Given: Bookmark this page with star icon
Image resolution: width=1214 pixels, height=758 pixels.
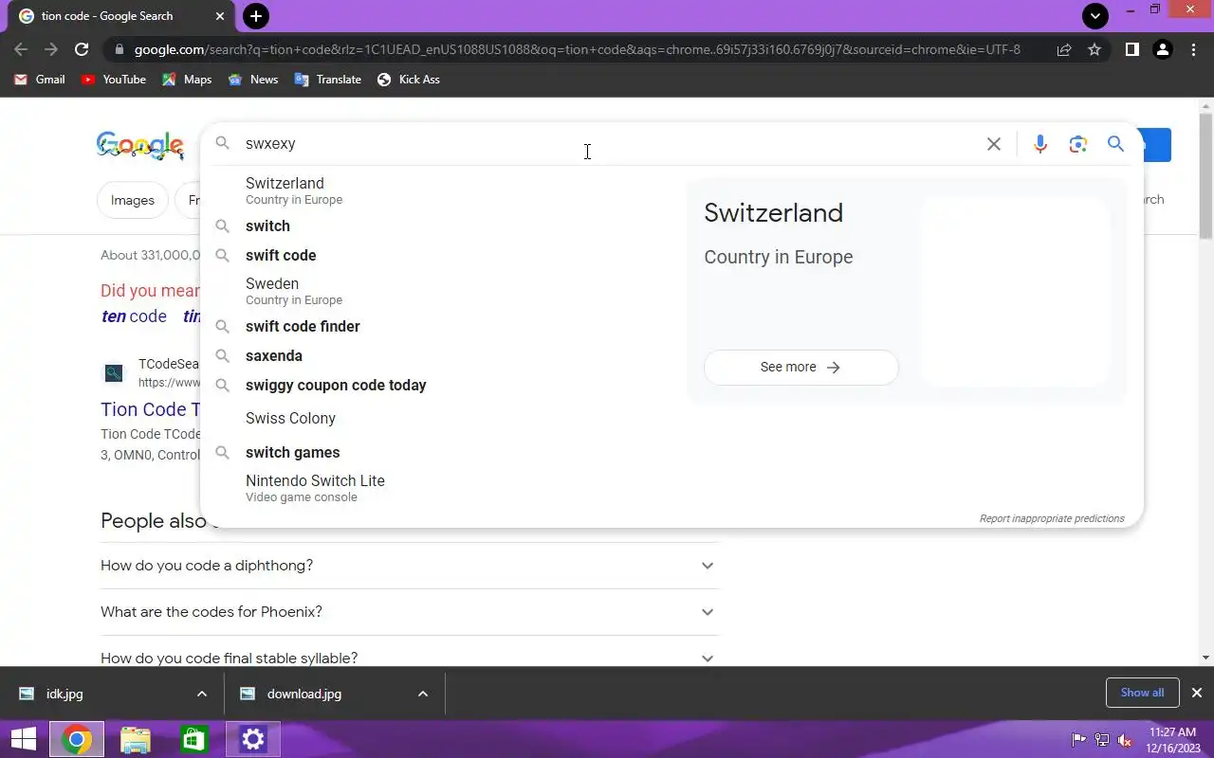Looking at the screenshot, I should pyautogui.click(x=1094, y=49).
